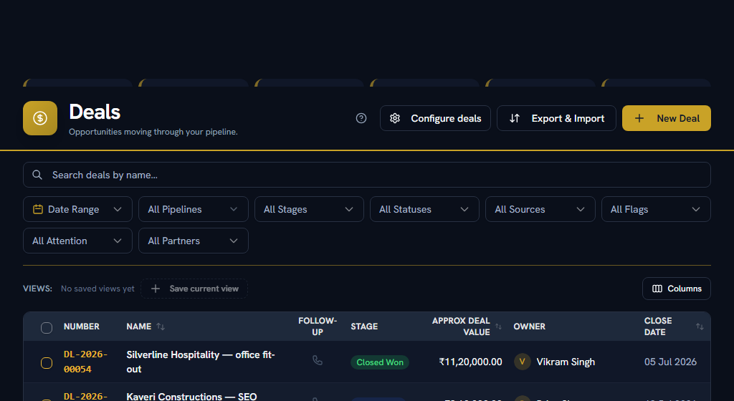The width and height of the screenshot is (734, 401).
Task: Open Kaveri Constructions — SEO deal
Action: point(191,396)
